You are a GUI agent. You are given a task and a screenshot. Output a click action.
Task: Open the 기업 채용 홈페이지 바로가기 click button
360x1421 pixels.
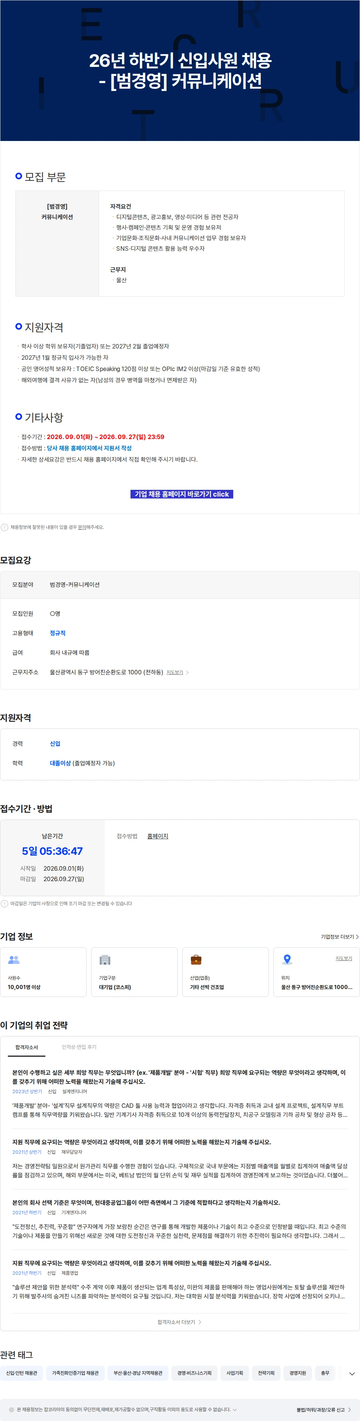[x=181, y=494]
